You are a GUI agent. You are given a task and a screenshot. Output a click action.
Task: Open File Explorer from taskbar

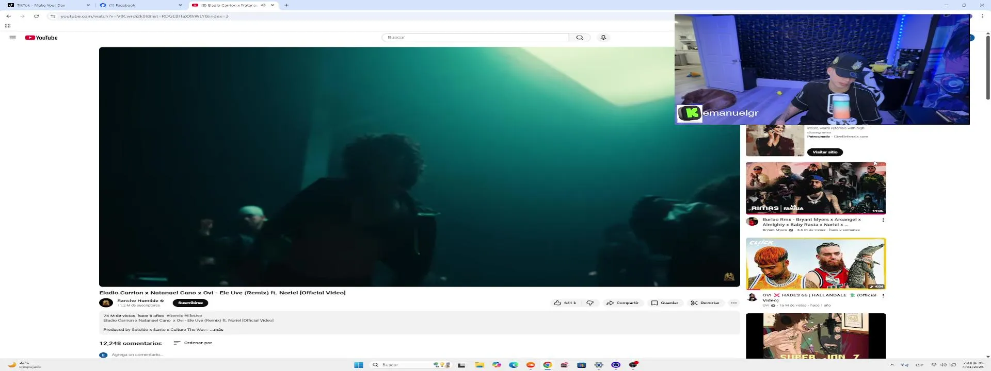pos(479,365)
